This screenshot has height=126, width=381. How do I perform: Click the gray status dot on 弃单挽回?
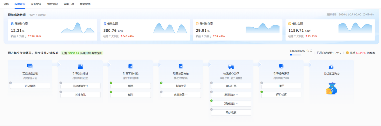pos(161,92)
